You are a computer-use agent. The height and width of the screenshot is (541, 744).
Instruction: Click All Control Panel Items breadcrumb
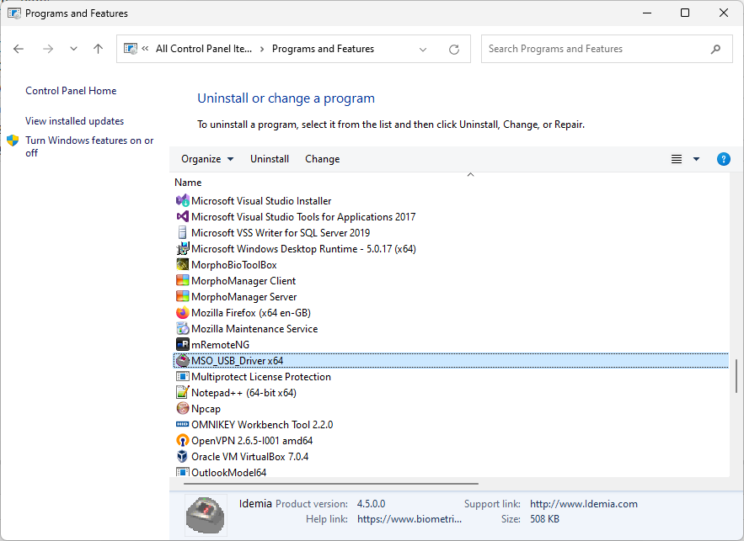[x=204, y=49]
